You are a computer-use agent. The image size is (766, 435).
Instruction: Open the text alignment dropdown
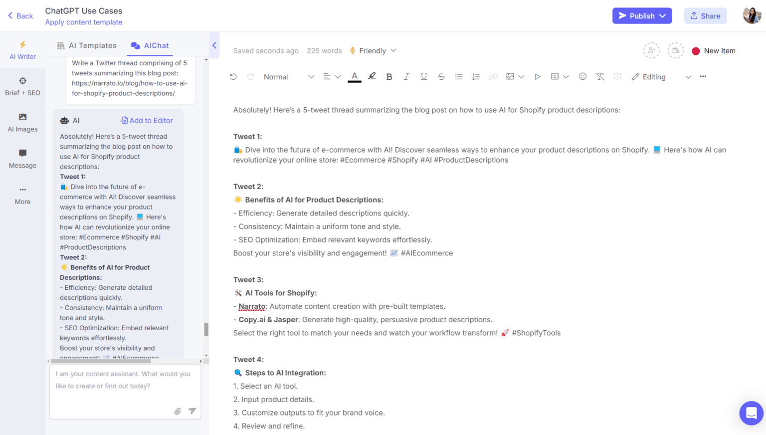[332, 76]
